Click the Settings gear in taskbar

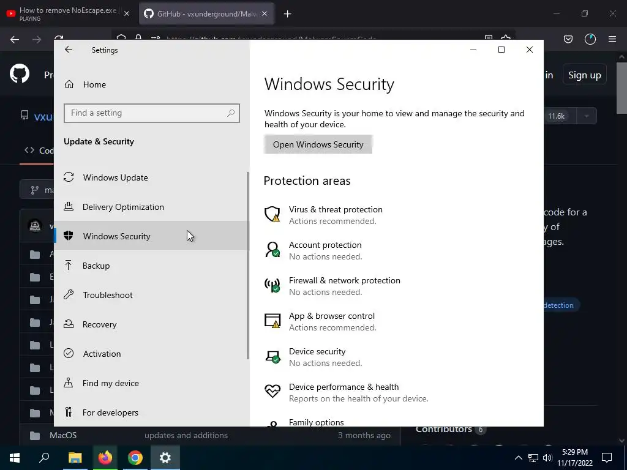click(x=165, y=458)
